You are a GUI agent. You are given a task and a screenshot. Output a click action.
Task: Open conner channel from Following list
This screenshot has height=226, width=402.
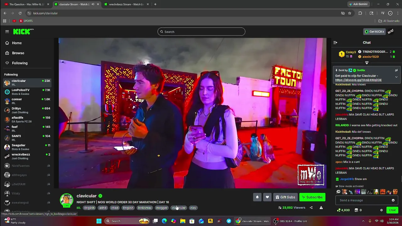point(27,101)
